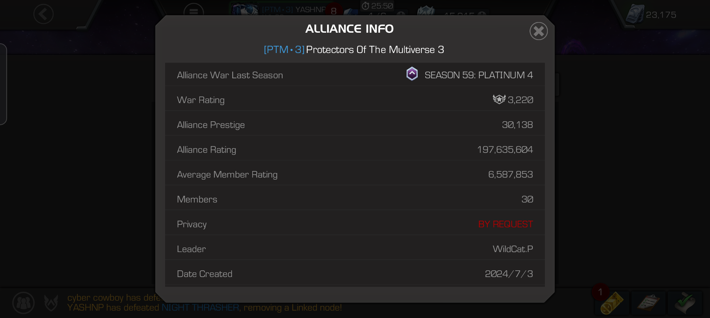
Task: Click the BY REQUEST privacy value
Action: click(505, 224)
